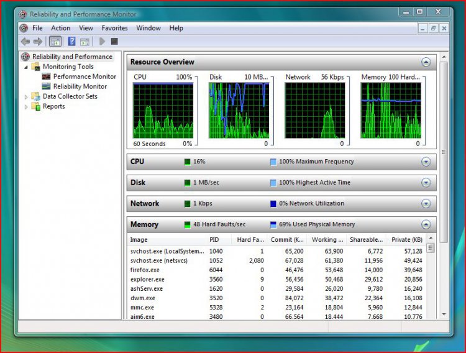466x353 pixels.
Task: Click the Forward arrow toolbar icon
Action: tap(38, 42)
